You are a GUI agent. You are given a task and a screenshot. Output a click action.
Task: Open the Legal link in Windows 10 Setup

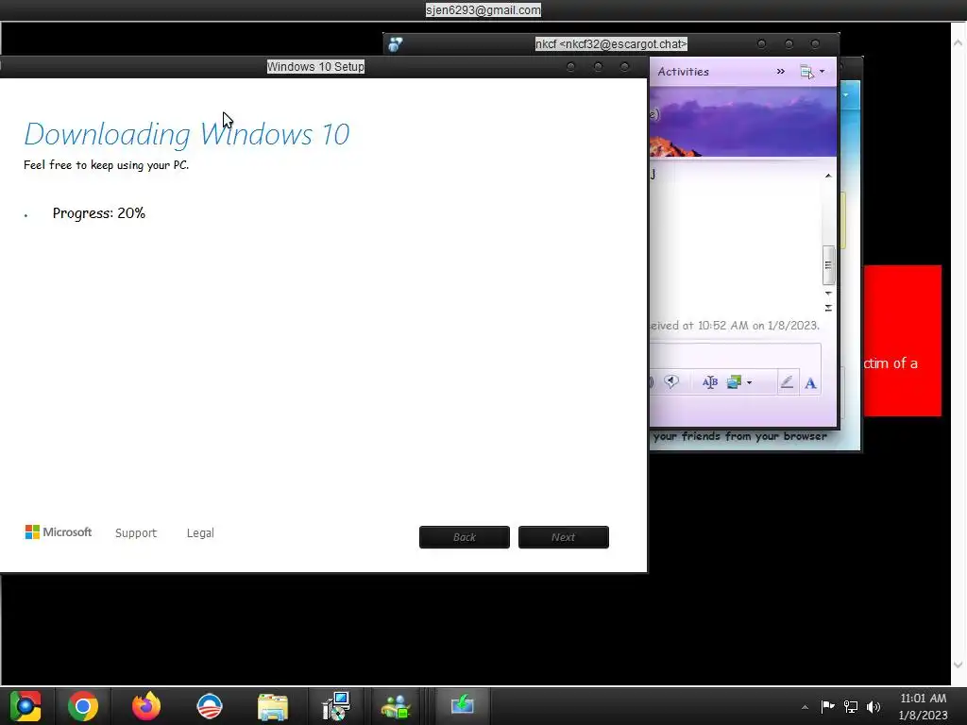click(200, 533)
